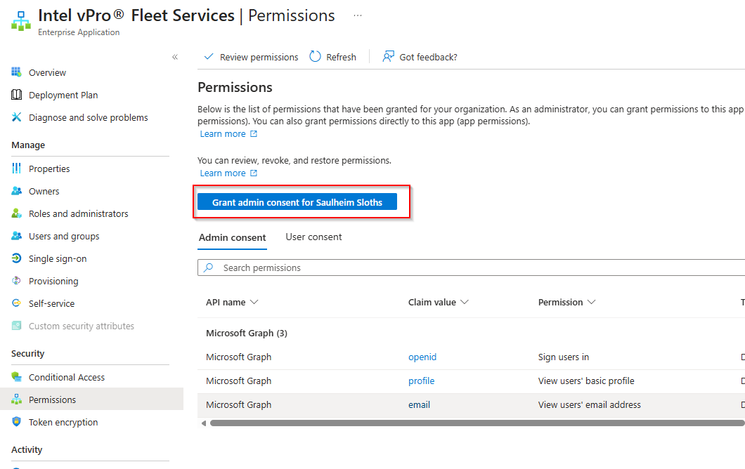Screen dimensions: 745x469
Task: Sort by API name column chevron
Action: click(254, 302)
